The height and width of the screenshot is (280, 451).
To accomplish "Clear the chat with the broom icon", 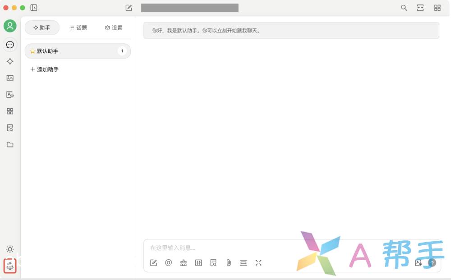I will coord(183,263).
